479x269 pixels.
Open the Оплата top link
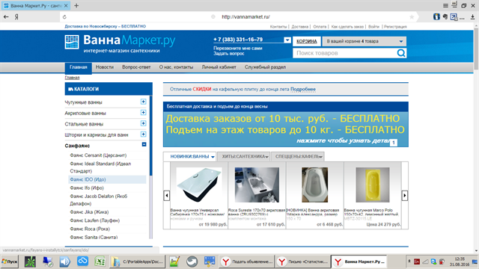(x=320, y=27)
